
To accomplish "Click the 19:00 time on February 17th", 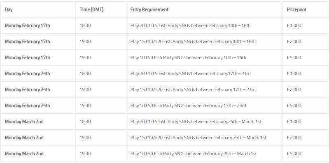I will click(x=85, y=41).
